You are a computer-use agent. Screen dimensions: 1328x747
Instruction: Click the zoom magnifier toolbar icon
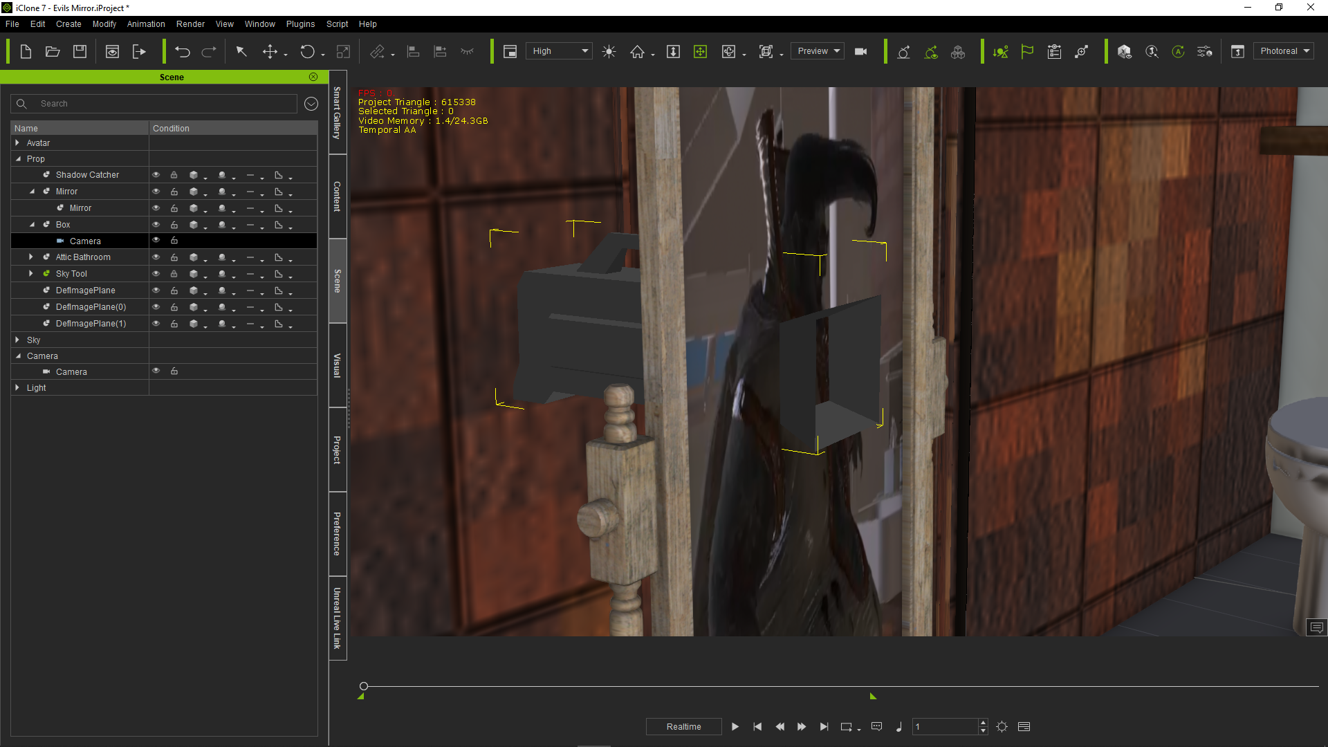[1152, 51]
